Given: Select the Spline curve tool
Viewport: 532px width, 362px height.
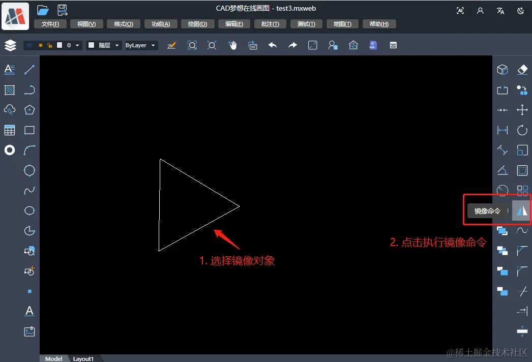Looking at the screenshot, I should [x=29, y=191].
